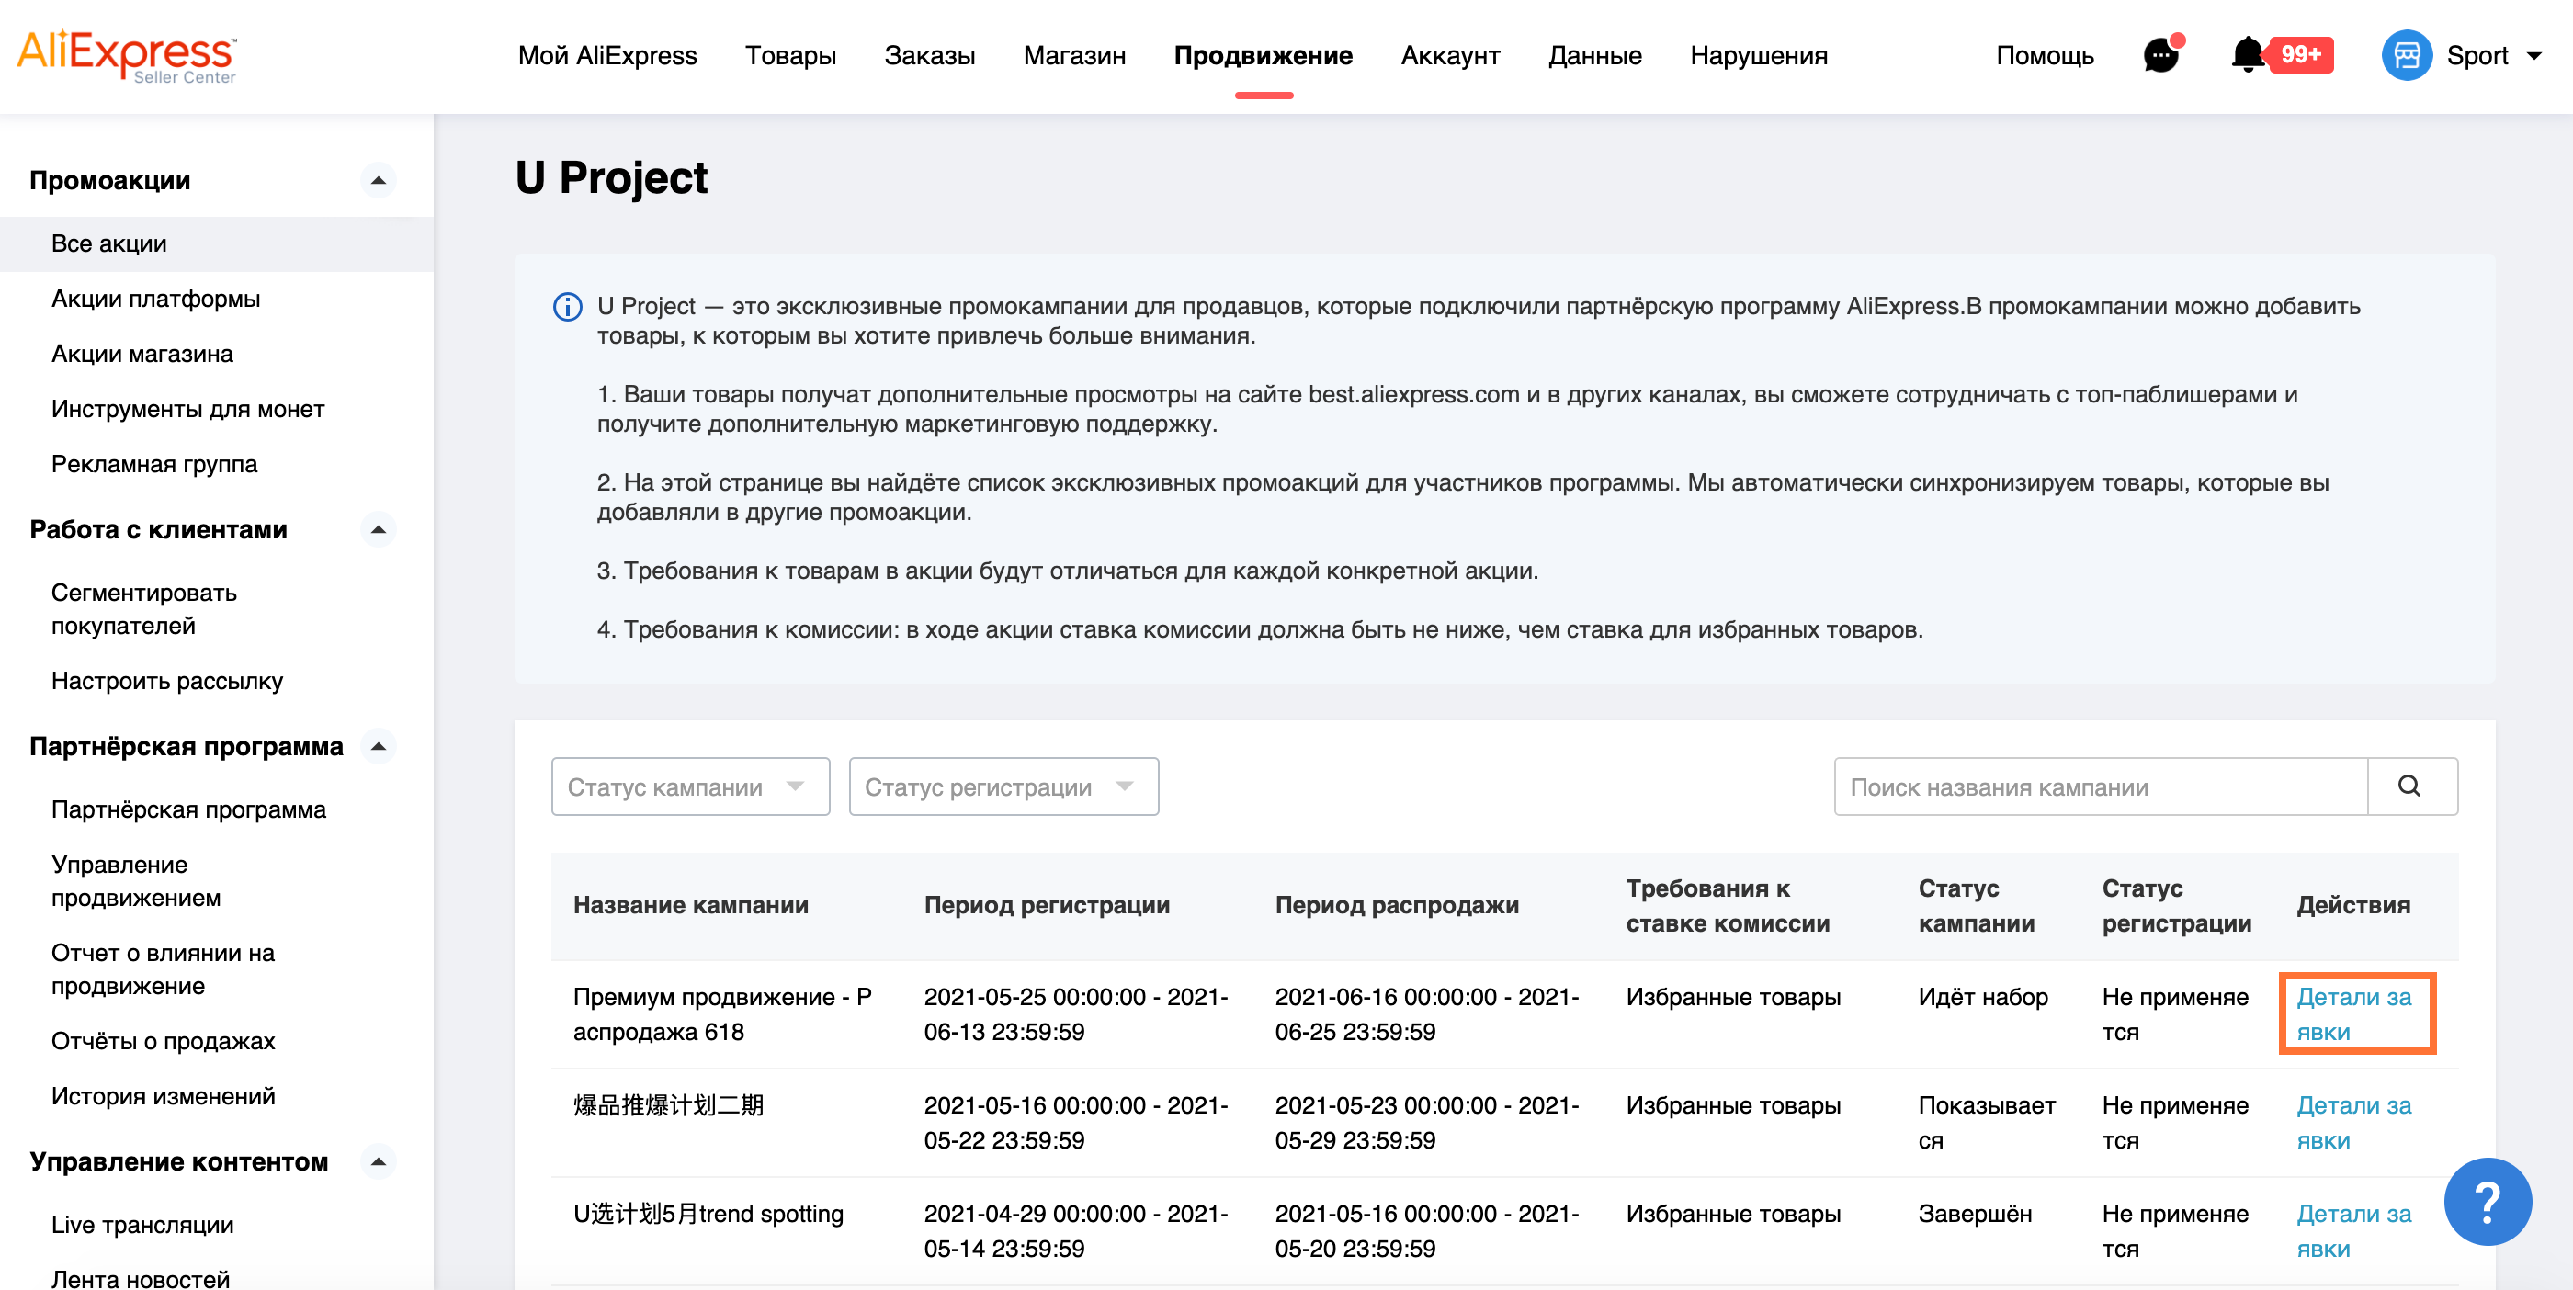Collapse the Работа с клиентами section
The width and height of the screenshot is (2573, 1290).
(378, 529)
